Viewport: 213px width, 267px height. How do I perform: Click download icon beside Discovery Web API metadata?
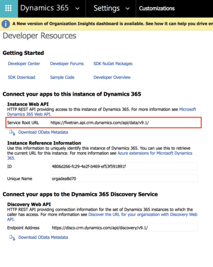pos(12,237)
